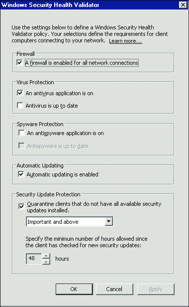The width and height of the screenshot is (189, 307).
Task: Click the Cancel button
Action: (114, 289)
